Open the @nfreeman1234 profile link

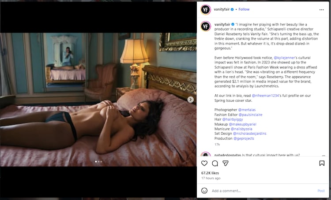pos(265,96)
